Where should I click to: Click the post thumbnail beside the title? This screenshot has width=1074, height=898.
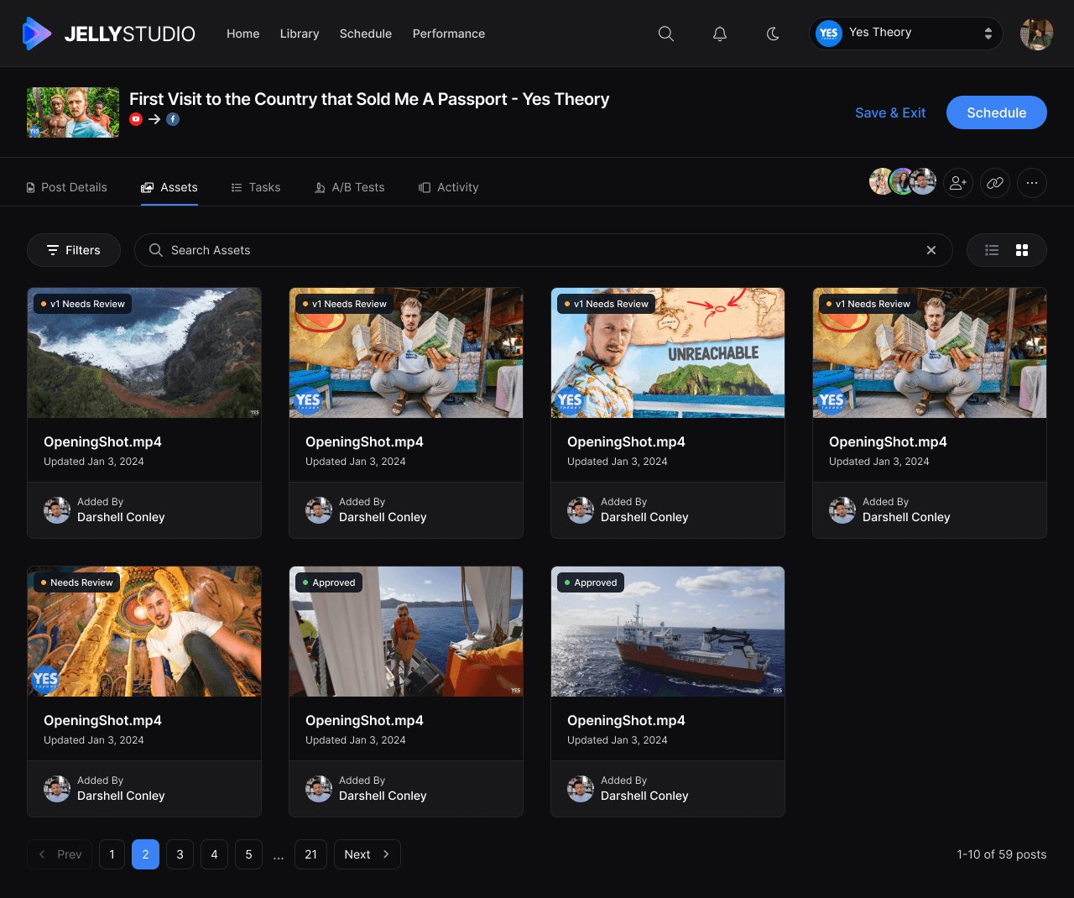(x=73, y=112)
